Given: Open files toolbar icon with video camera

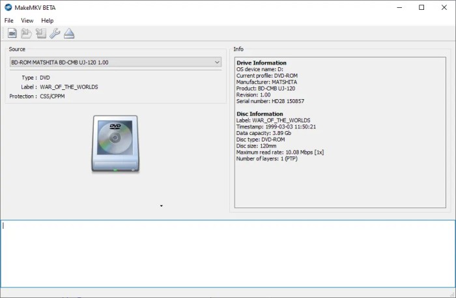Looking at the screenshot, I should pos(12,33).
